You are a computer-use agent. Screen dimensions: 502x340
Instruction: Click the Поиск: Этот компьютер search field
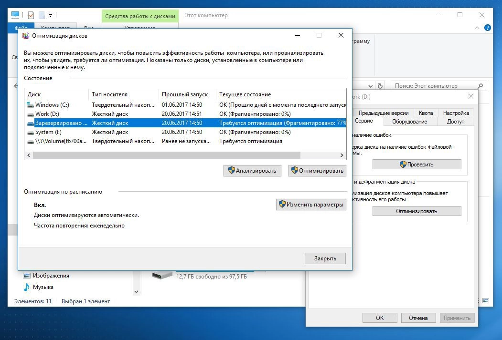(434, 86)
